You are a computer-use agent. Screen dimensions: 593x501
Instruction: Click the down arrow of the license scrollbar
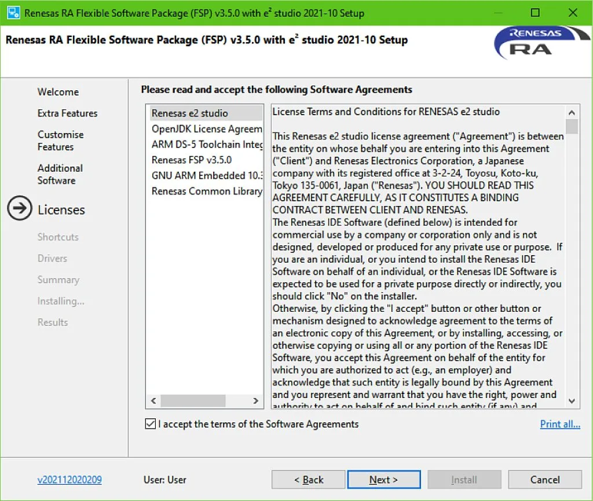click(572, 400)
